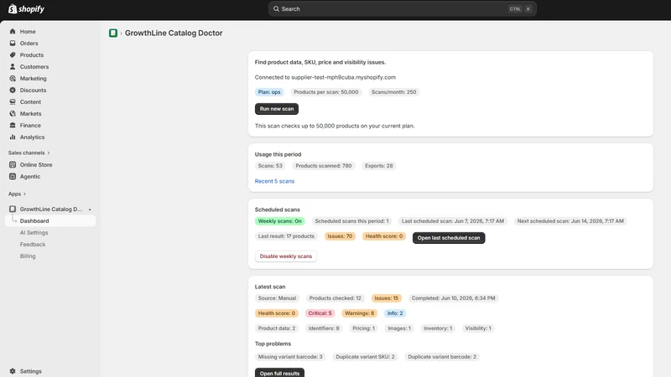Click the Scans/month: 250 tag
Screen dimensions: 671x377
(393, 92)
